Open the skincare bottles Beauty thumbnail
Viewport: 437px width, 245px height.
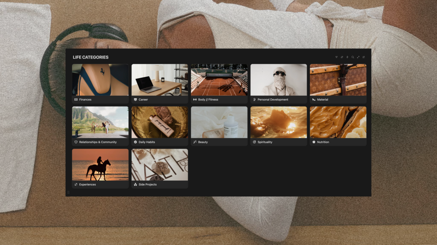[x=219, y=122]
